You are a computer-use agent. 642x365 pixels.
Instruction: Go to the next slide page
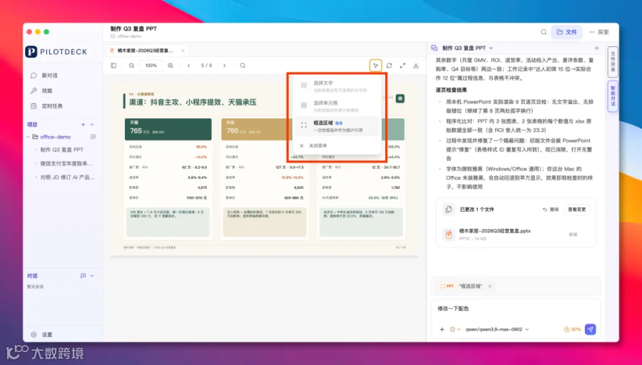click(225, 66)
